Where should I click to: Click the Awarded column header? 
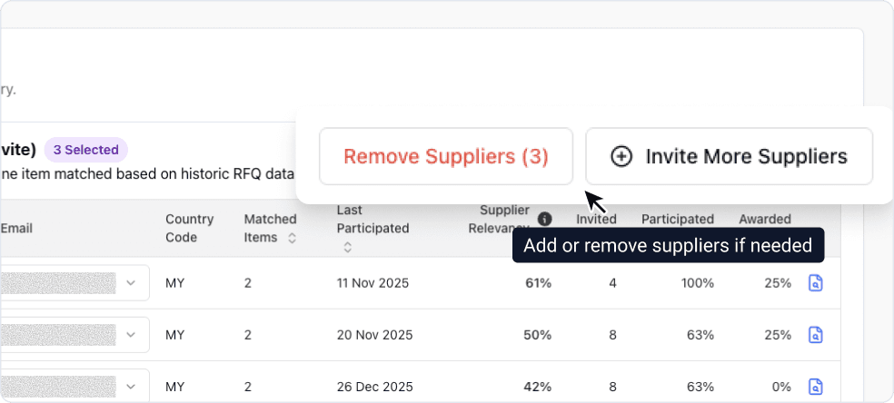[x=764, y=219]
